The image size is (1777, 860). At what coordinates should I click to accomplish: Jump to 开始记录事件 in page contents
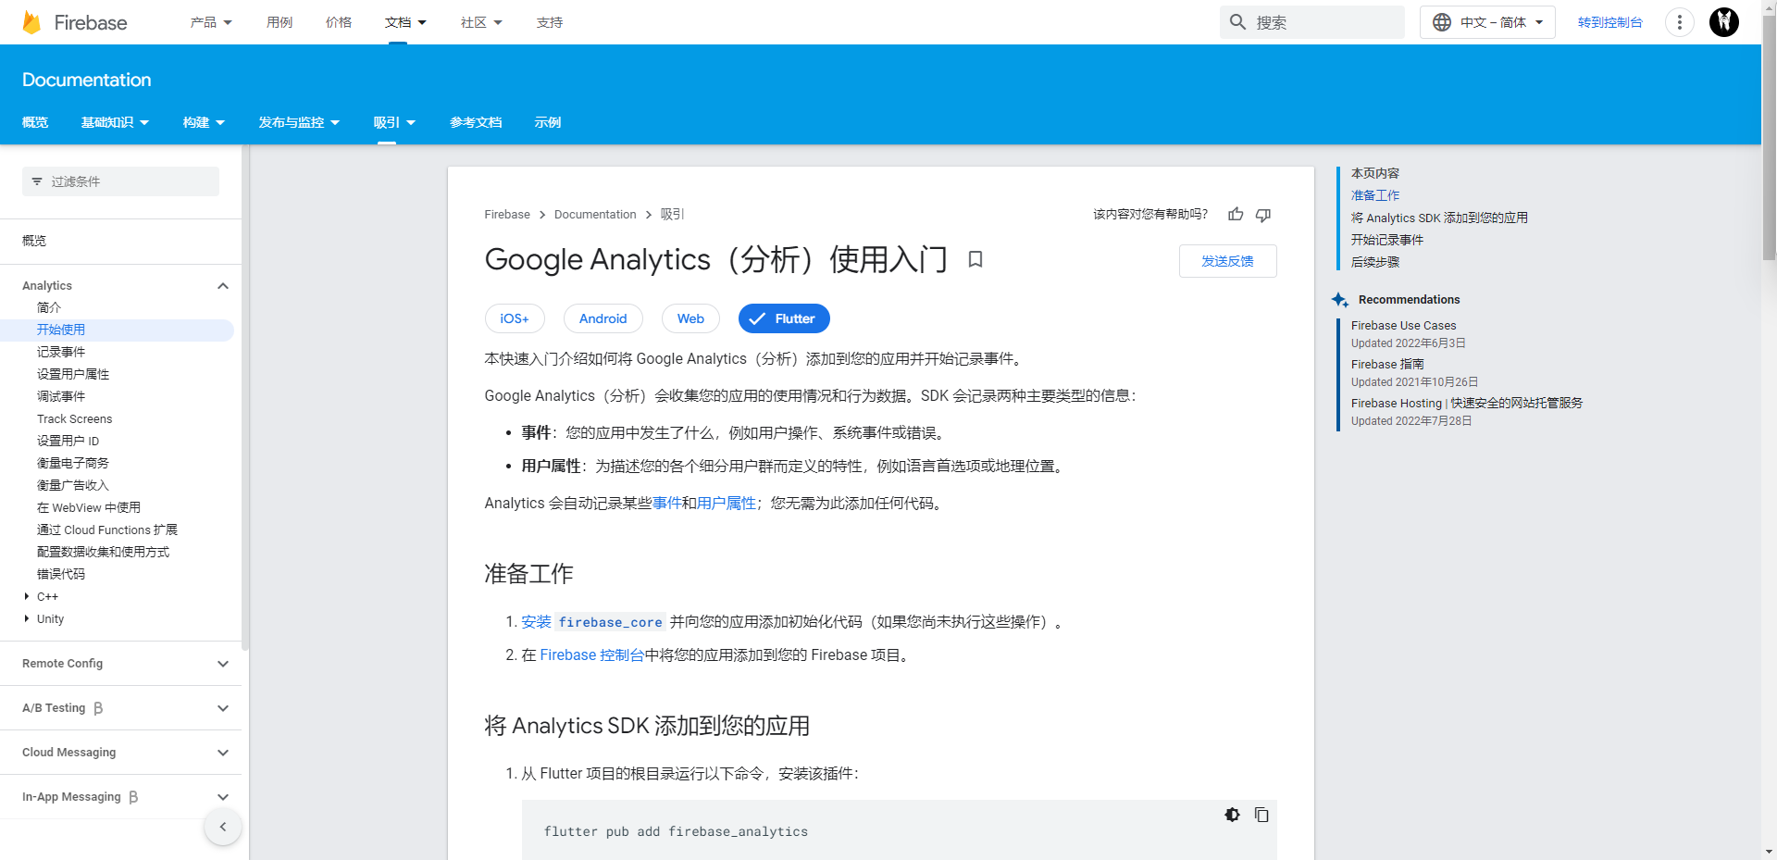pos(1387,240)
